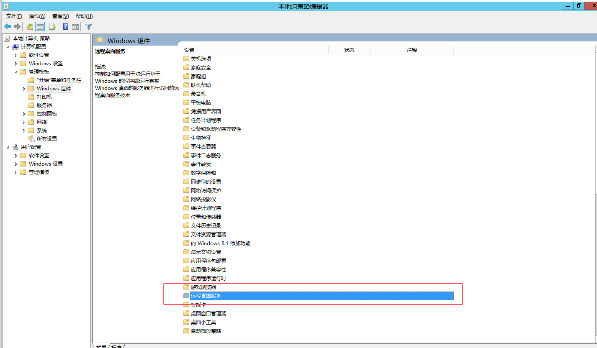Expand the 控制面板 tree node
This screenshot has height=348, width=597.
click(23, 113)
